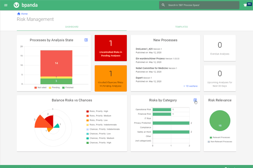Click the Financial Risk bar
Viewport: 253px width, 168px height.
[x=162, y=114]
